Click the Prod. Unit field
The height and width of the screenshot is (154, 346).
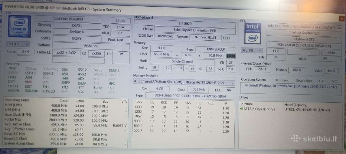tap(116, 40)
